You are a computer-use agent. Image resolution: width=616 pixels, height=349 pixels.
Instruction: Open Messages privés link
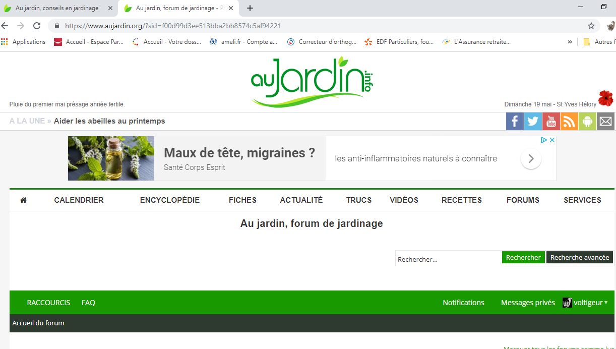click(528, 303)
